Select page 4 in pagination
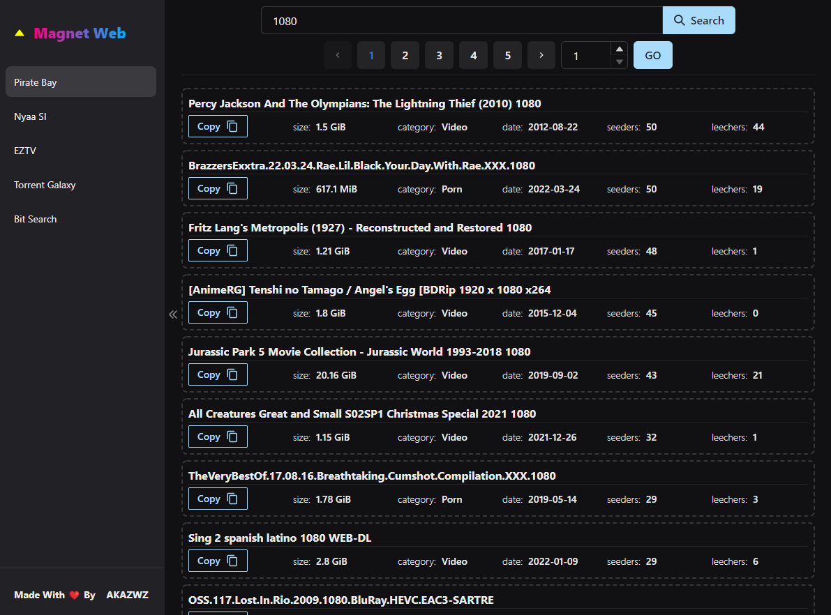 (x=473, y=55)
